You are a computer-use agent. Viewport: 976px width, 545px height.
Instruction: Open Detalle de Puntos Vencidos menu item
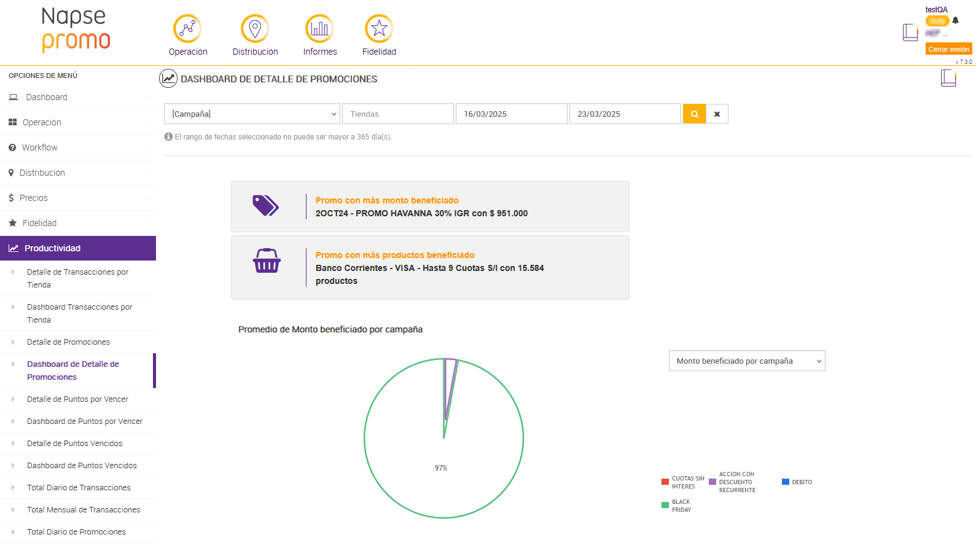(x=75, y=443)
